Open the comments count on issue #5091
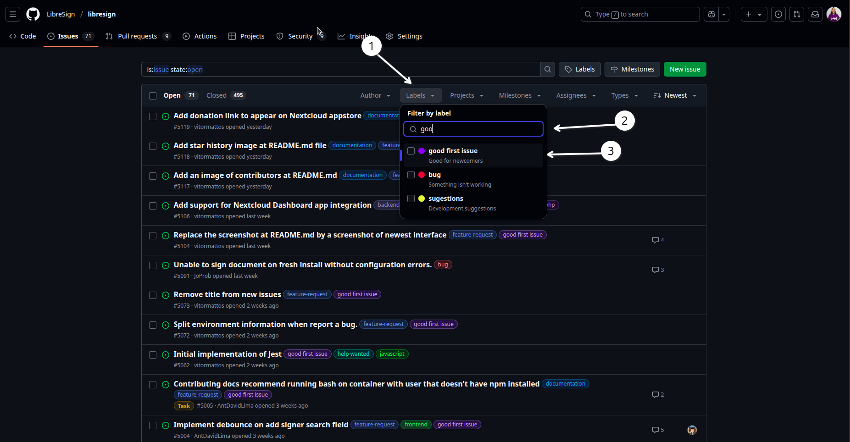850x442 pixels. (x=658, y=270)
